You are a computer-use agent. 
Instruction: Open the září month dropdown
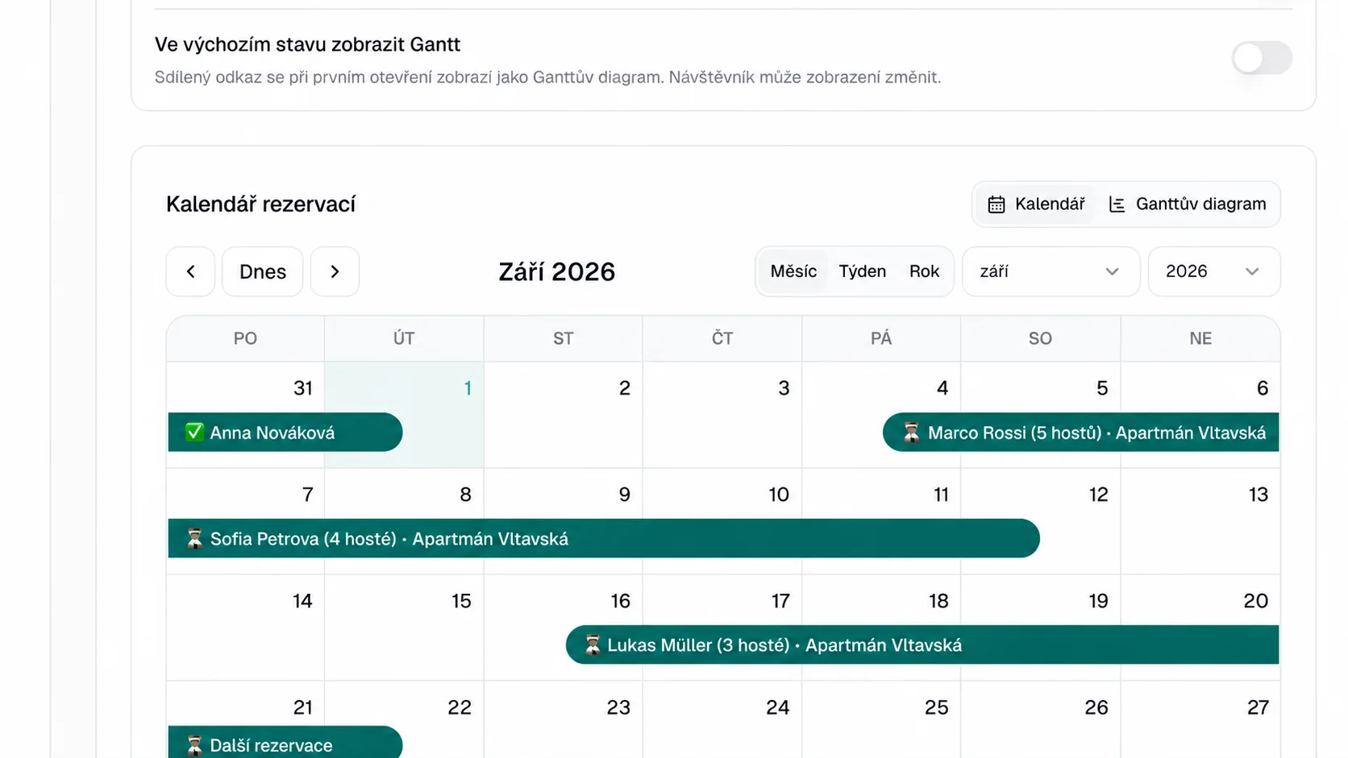click(x=1051, y=271)
